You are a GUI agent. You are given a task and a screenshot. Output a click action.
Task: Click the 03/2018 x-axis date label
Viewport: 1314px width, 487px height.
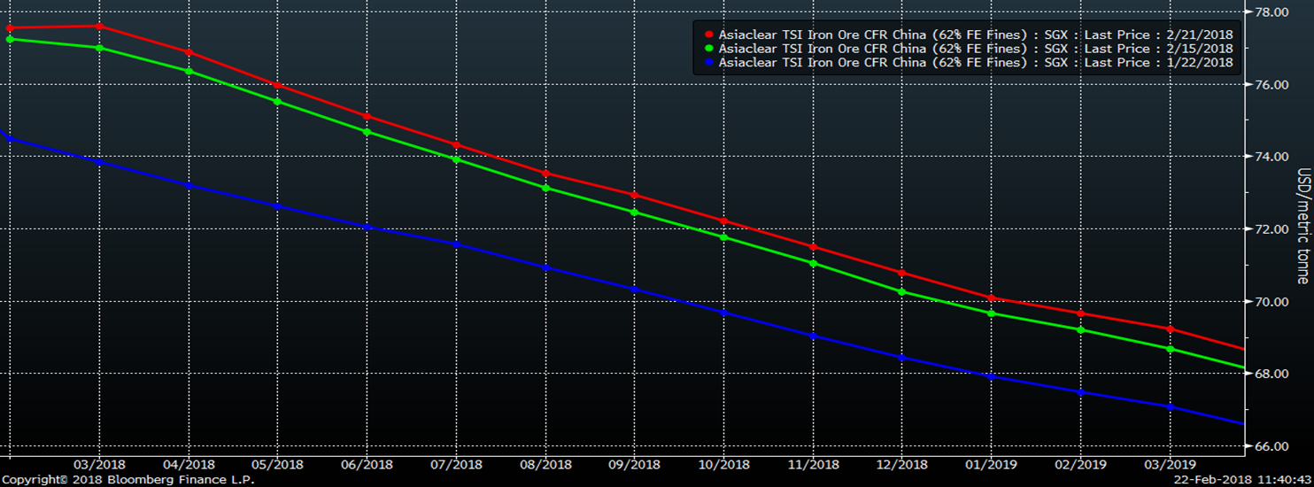click(98, 463)
